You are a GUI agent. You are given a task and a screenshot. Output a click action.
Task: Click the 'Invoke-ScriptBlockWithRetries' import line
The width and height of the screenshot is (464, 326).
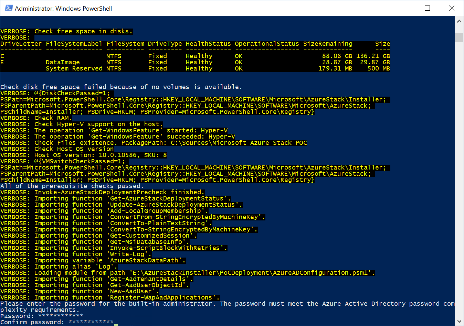114,248
